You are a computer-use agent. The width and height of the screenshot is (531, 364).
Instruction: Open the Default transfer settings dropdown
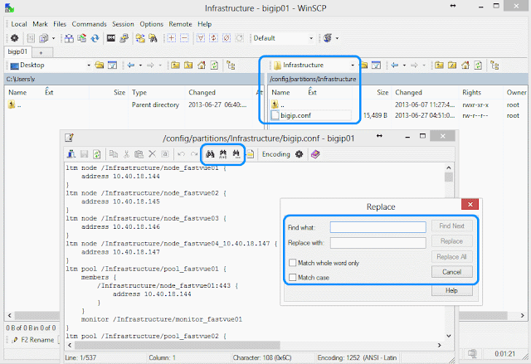(311, 38)
